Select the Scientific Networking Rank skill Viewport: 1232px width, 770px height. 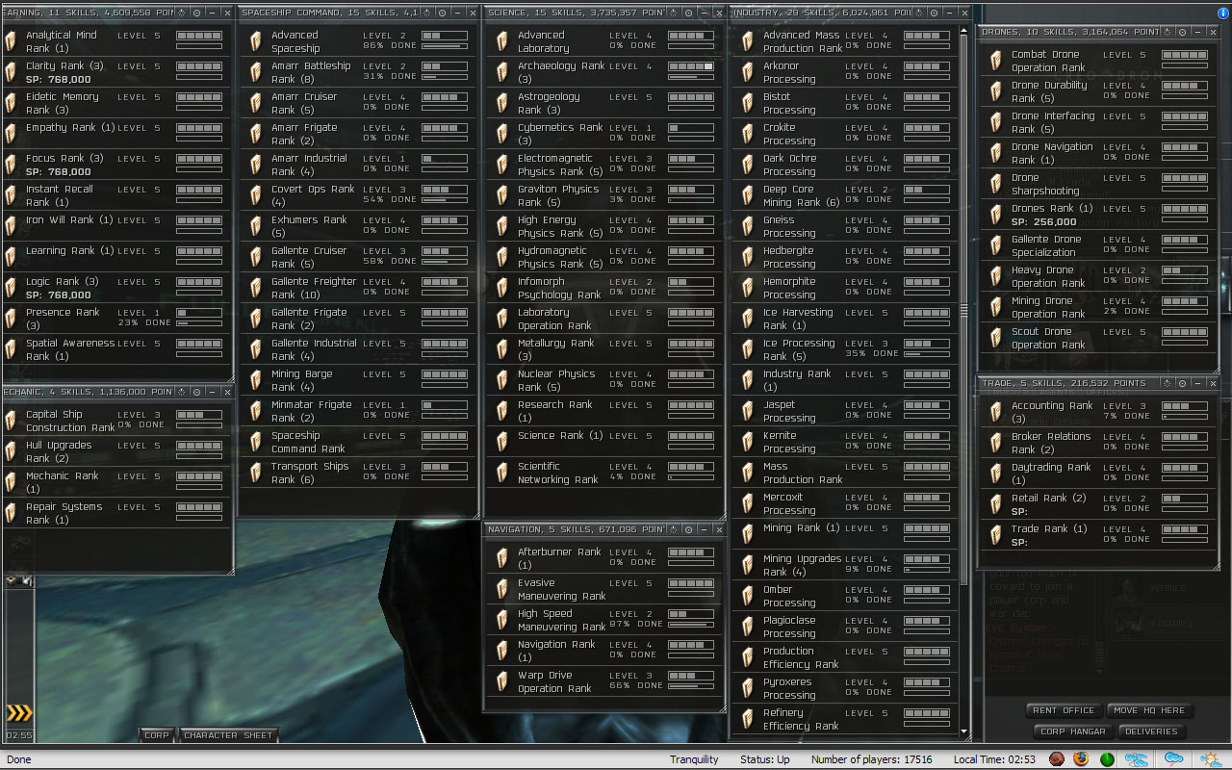(x=604, y=473)
